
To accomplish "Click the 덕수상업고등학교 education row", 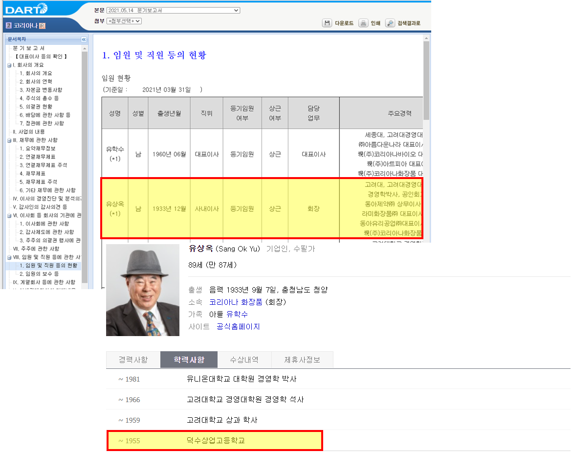I will pos(215,441).
